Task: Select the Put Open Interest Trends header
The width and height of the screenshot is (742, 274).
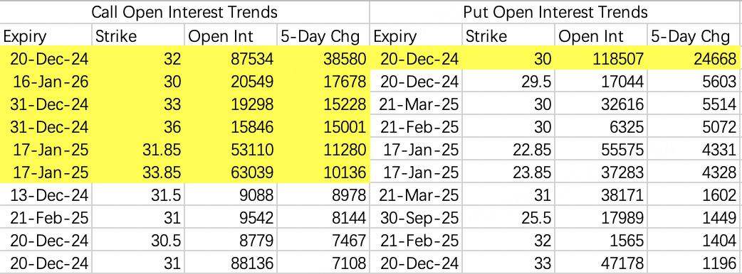Action: click(x=555, y=12)
